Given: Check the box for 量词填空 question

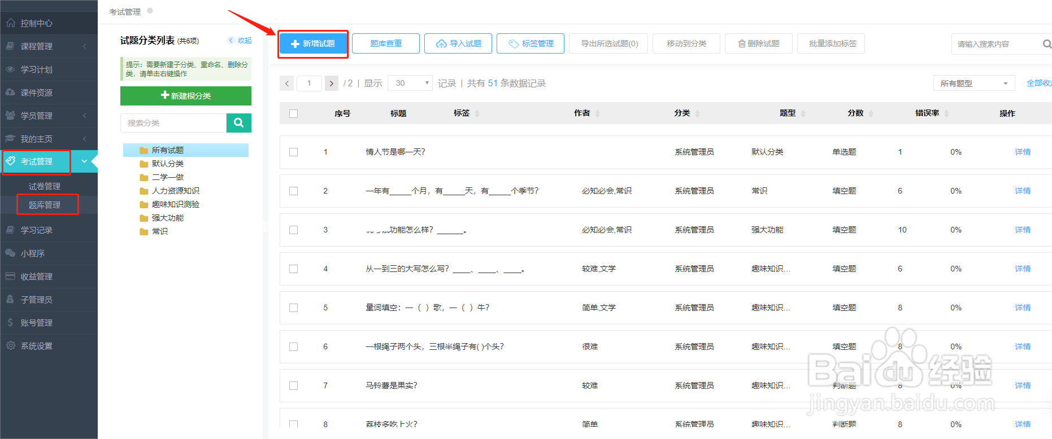Looking at the screenshot, I should tap(293, 308).
